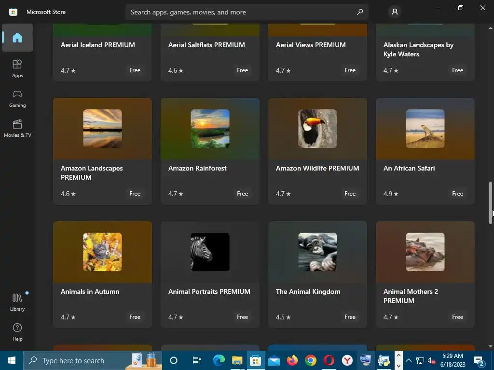The image size is (494, 370).
Task: Open Mail app from taskbar
Action: click(274, 360)
